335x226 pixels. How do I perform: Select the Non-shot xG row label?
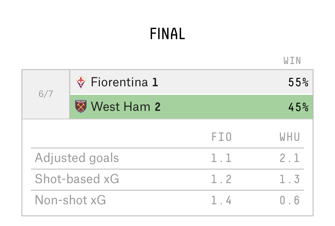70,200
